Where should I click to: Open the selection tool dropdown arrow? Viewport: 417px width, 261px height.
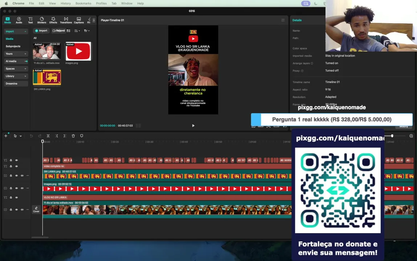(x=20, y=136)
